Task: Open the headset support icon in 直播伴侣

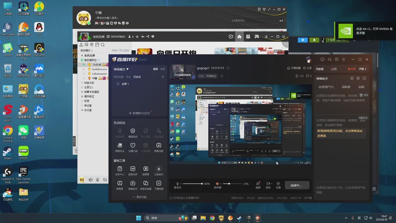Action: point(330,59)
